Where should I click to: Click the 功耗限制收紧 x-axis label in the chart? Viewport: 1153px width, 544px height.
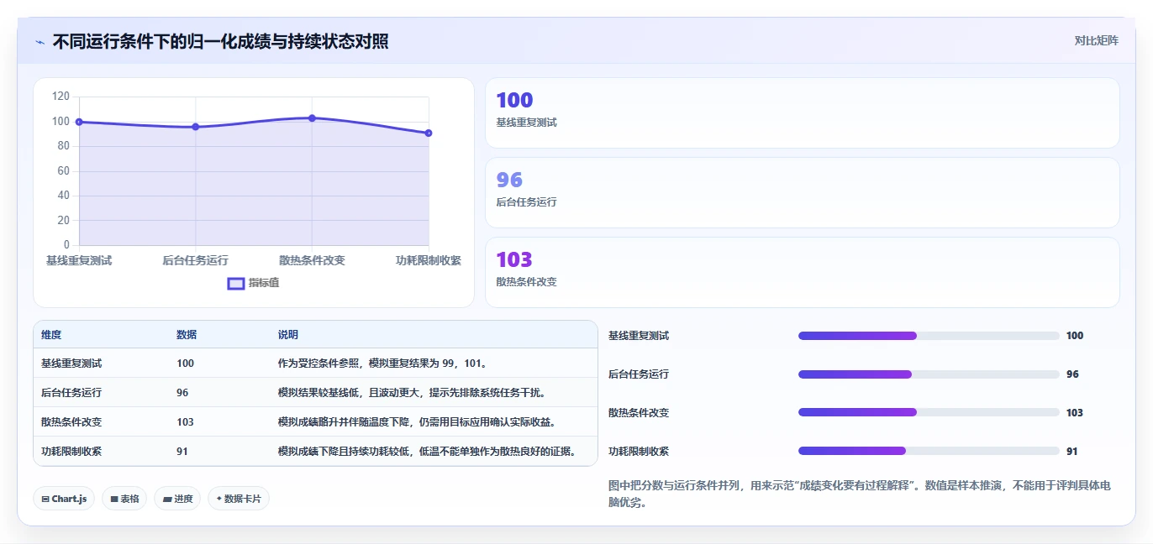click(x=429, y=260)
